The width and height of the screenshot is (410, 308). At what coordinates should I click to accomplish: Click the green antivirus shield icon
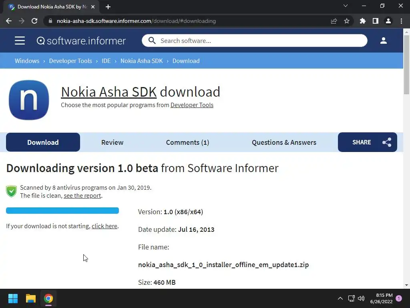[12, 191]
